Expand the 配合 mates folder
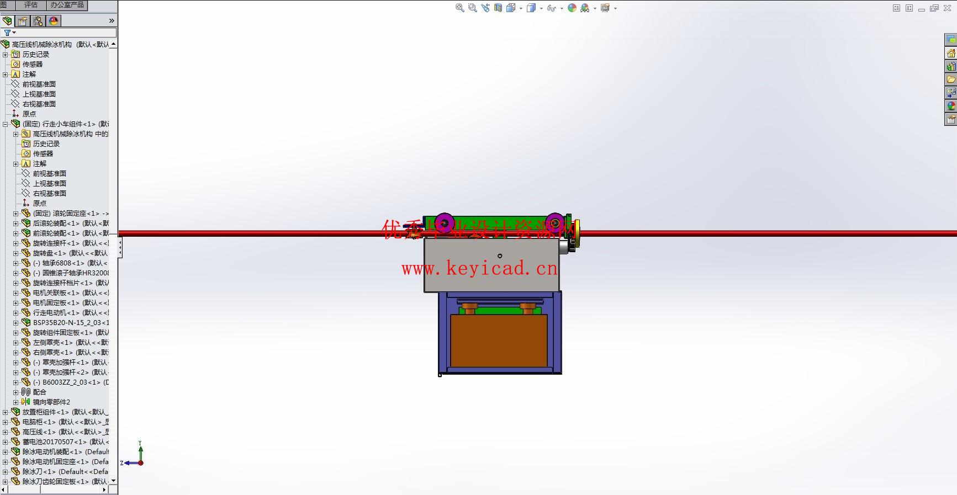The image size is (957, 495). 16,392
